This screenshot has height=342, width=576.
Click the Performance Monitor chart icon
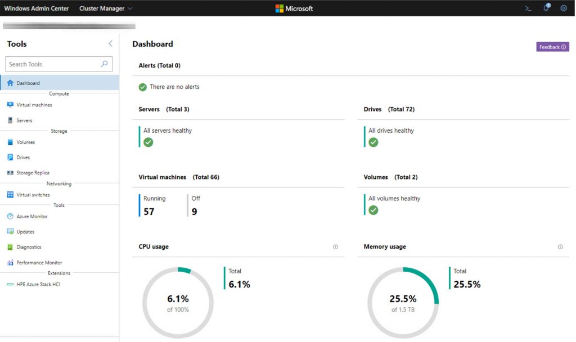[x=10, y=263]
